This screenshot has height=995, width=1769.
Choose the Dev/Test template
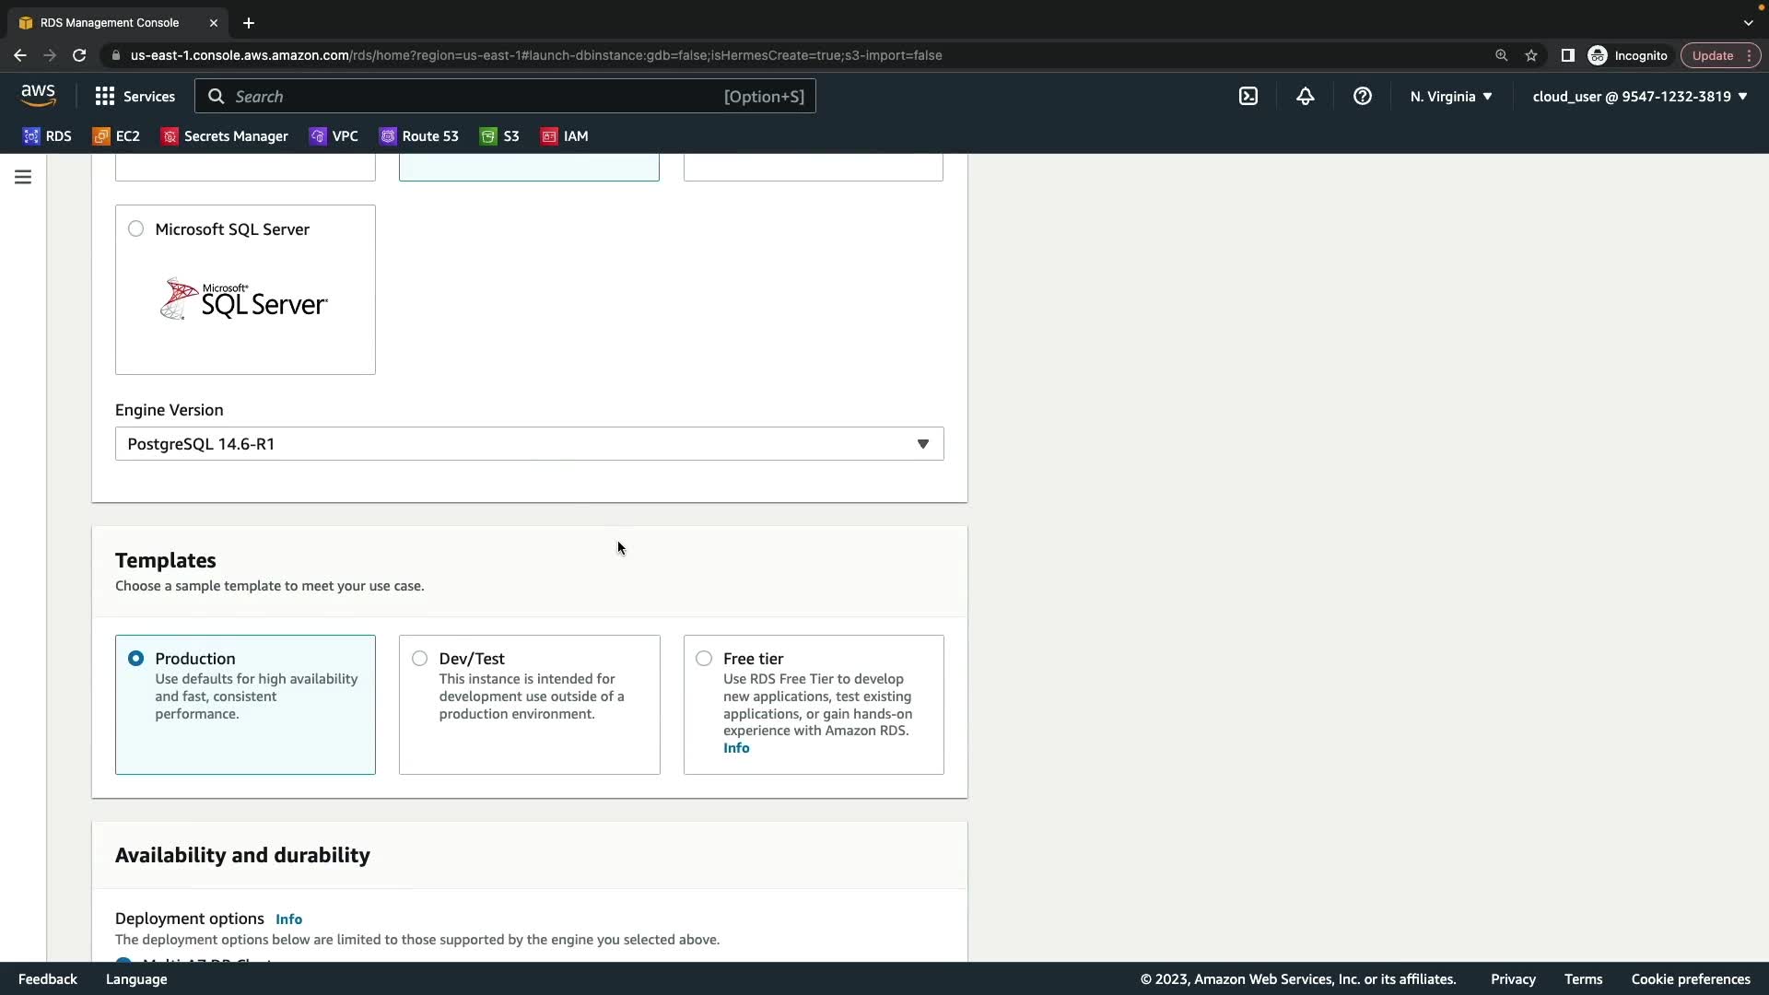click(420, 659)
